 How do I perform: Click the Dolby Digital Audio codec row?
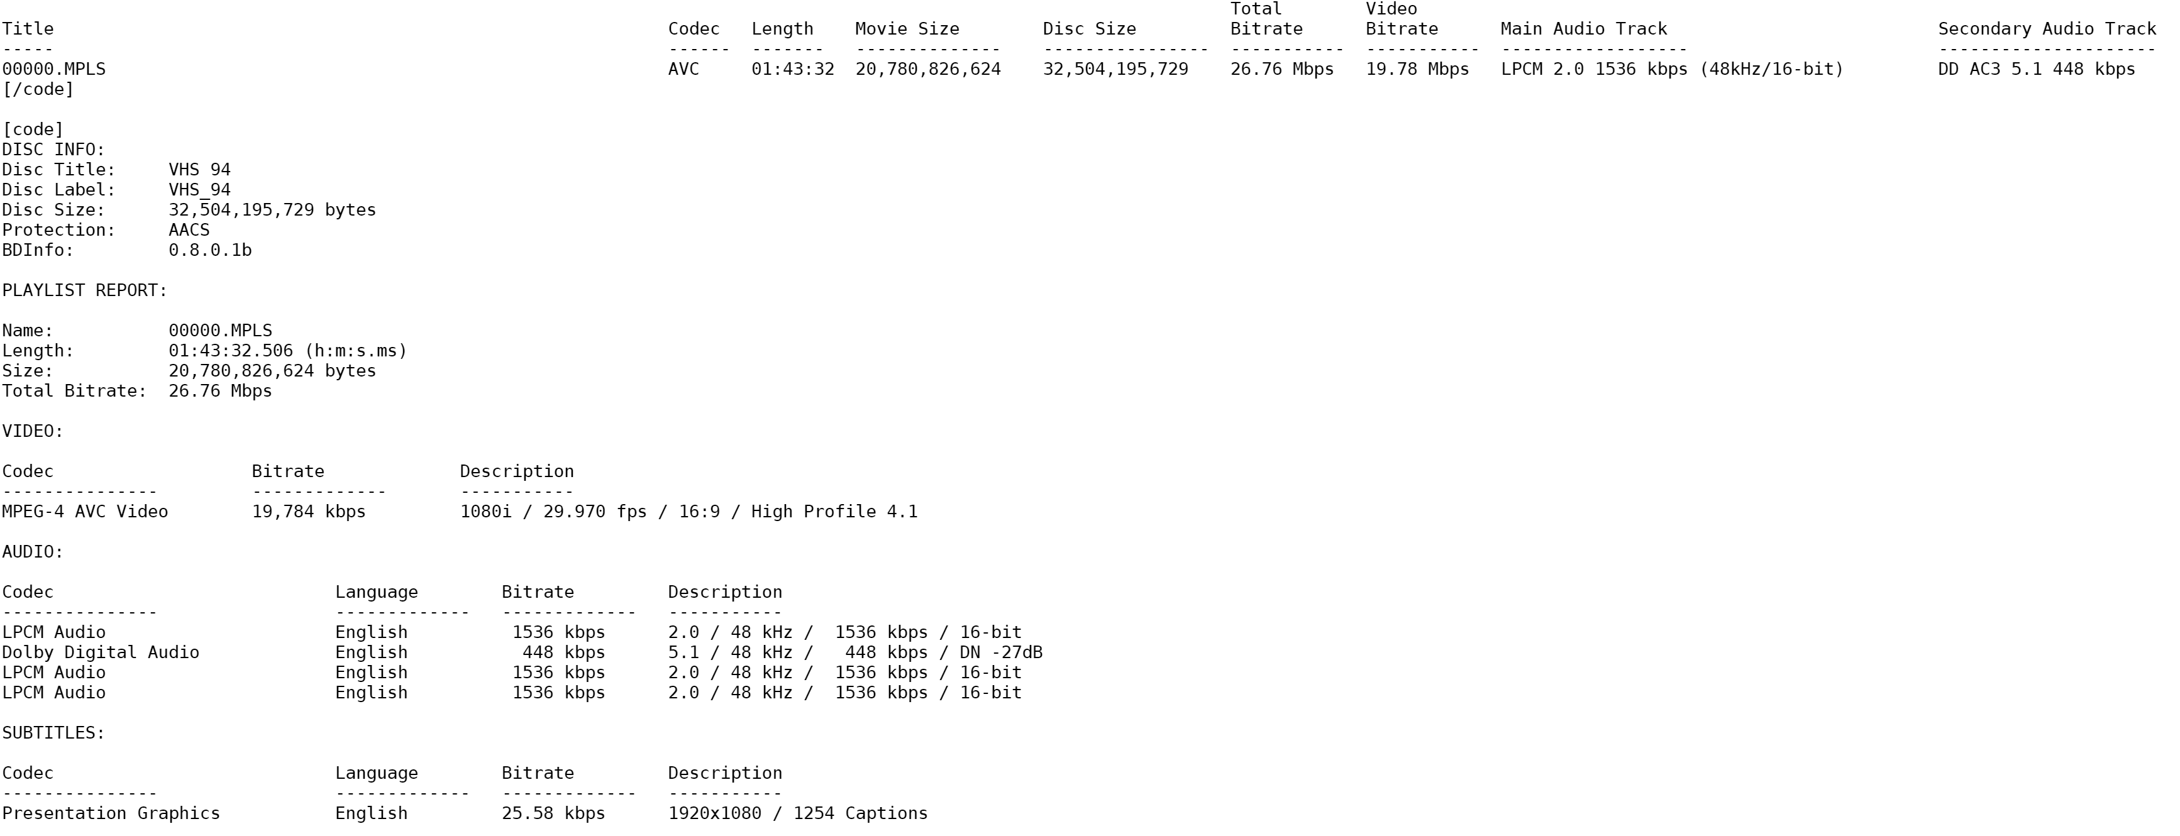pos(101,652)
